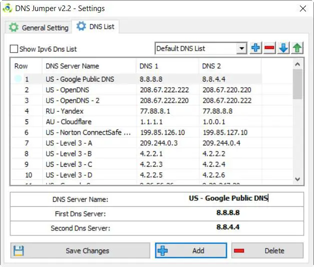
Task: Close the Settings window
Action: click(303, 9)
